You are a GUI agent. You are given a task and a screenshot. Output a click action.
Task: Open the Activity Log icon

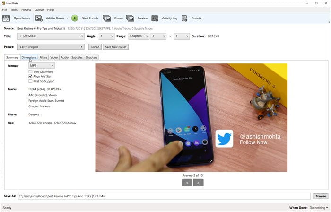point(155,18)
